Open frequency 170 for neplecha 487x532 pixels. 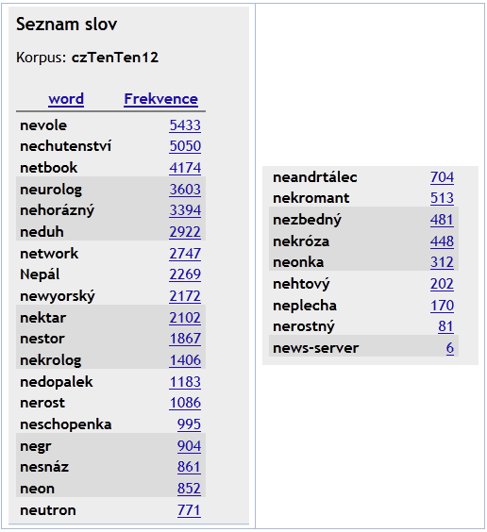(x=442, y=306)
